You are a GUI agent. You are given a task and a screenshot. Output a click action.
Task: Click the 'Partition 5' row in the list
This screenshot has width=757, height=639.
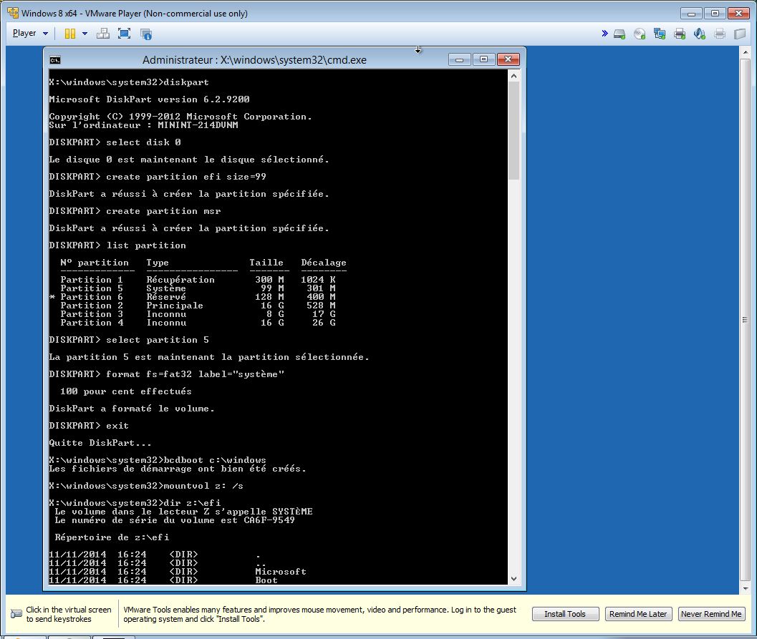click(x=198, y=288)
